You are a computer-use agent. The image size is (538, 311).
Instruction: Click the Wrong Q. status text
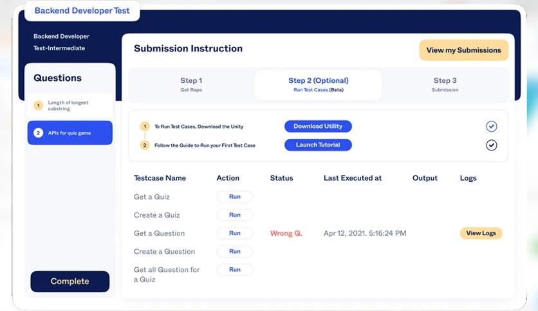click(286, 233)
